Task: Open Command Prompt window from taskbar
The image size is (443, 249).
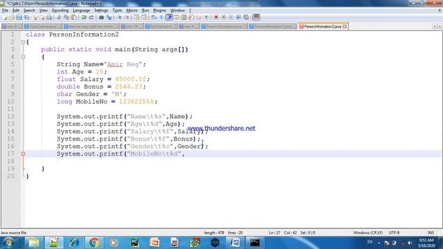Action: pyautogui.click(x=255, y=243)
